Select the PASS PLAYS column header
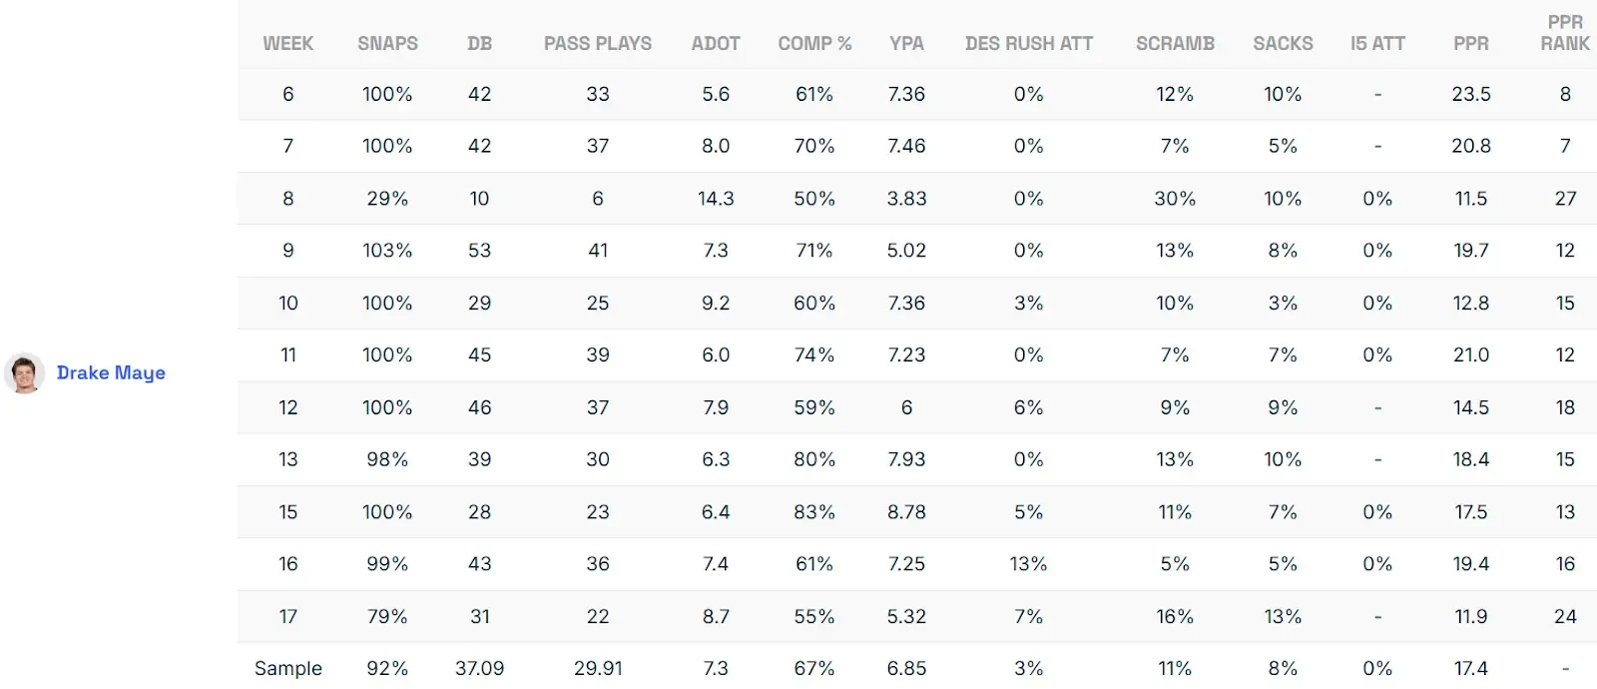Viewport: 1597px width, 689px height. pyautogui.click(x=597, y=44)
